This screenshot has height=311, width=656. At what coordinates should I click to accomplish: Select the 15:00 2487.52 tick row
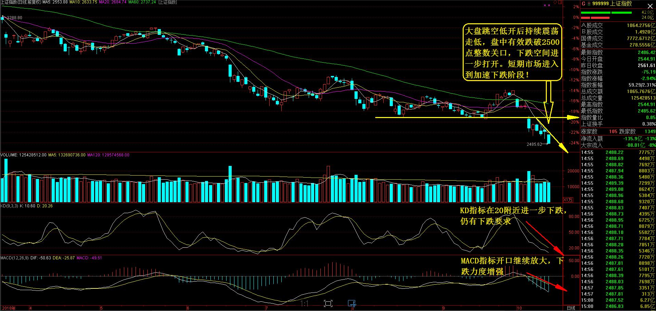(618, 300)
